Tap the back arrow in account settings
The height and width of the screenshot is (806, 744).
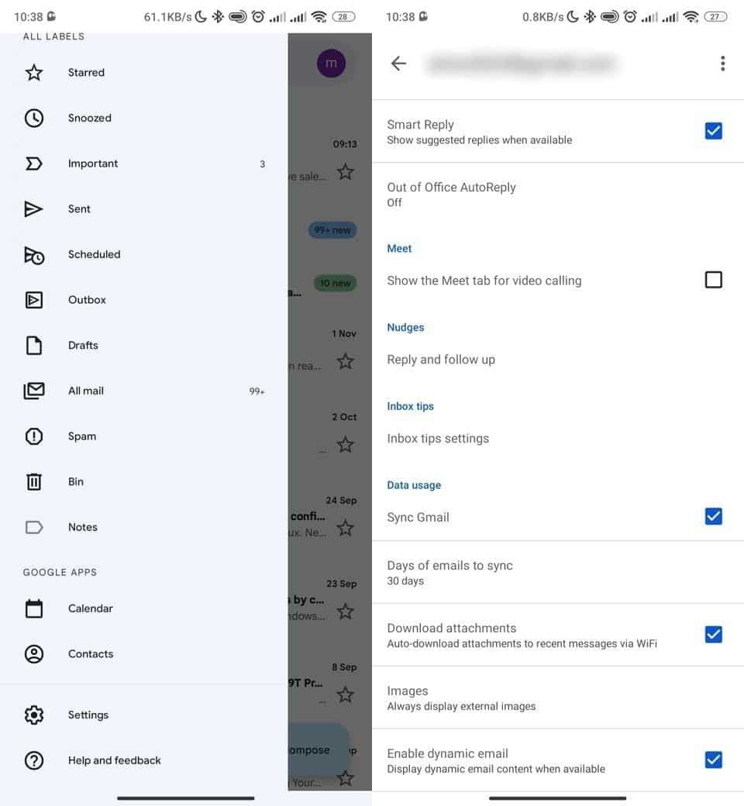(x=398, y=64)
